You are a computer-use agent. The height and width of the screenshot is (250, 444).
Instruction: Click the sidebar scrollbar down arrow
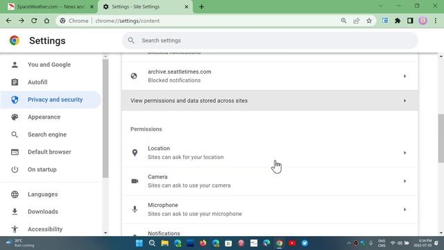(x=105, y=233)
